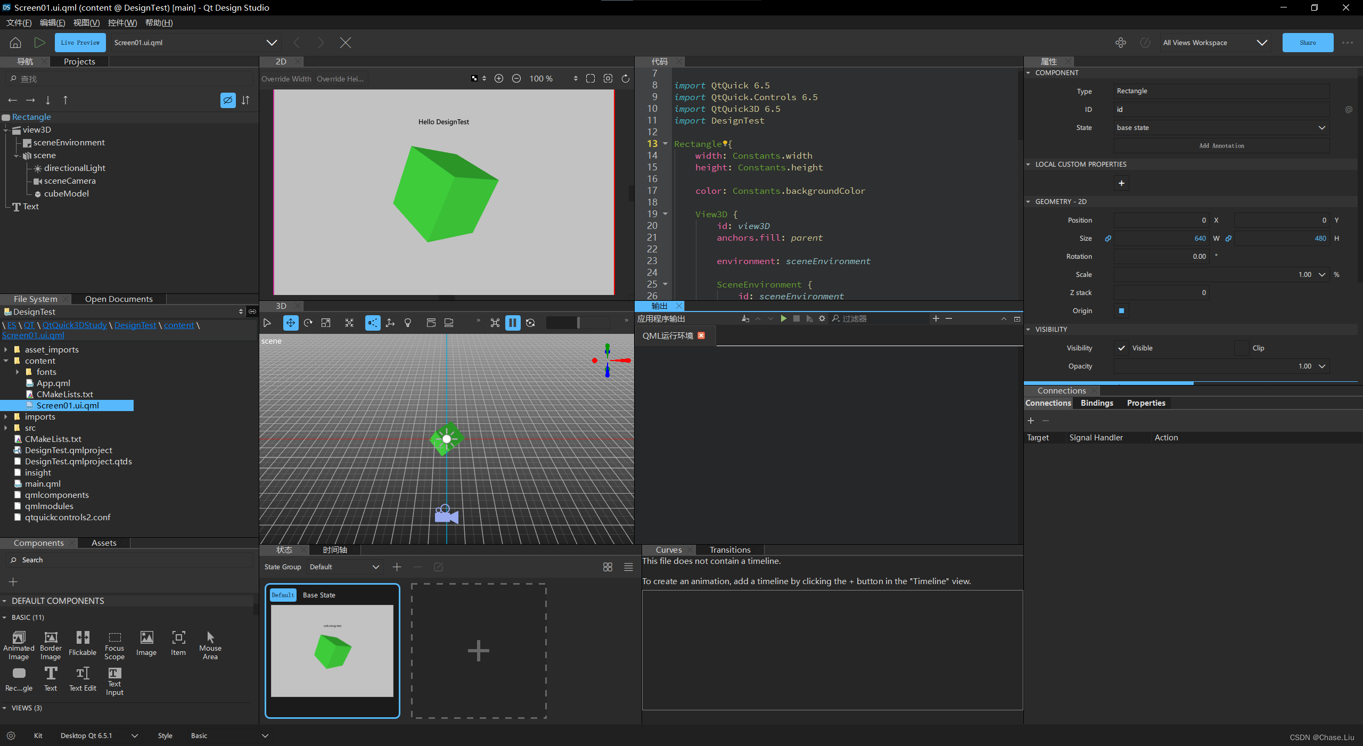Image resolution: width=1363 pixels, height=746 pixels.
Task: Click the Share button in top toolbar
Action: [1307, 42]
